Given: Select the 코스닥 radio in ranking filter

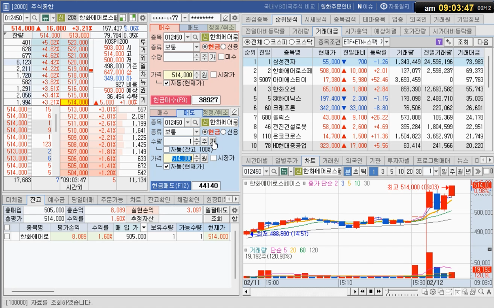Looking at the screenshot, I should pos(292,41).
